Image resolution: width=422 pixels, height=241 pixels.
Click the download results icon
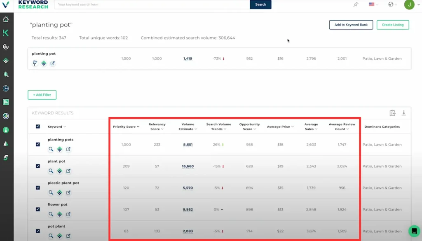click(404, 113)
